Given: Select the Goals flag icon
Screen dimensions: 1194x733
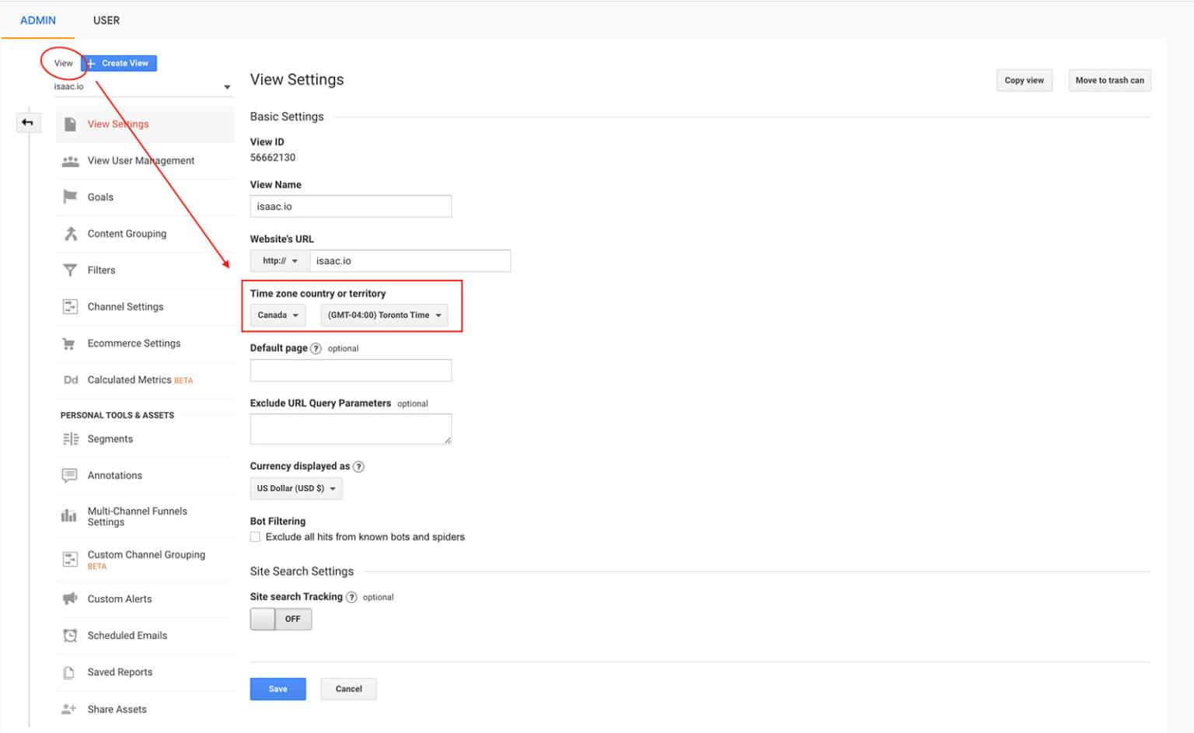Looking at the screenshot, I should point(71,197).
